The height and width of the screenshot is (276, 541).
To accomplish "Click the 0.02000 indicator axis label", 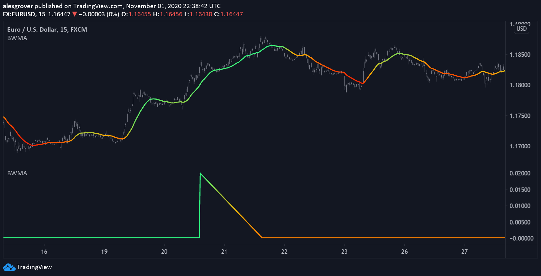I will [520, 173].
